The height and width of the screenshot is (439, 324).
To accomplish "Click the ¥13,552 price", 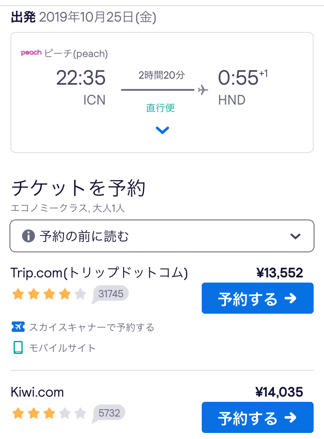I will click(x=280, y=273).
